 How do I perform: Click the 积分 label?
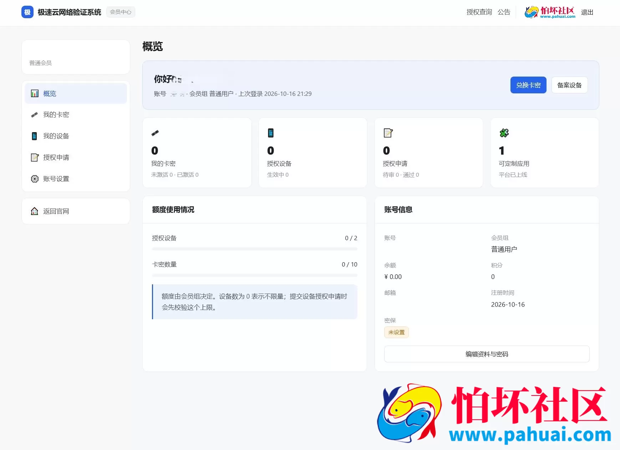click(x=497, y=265)
